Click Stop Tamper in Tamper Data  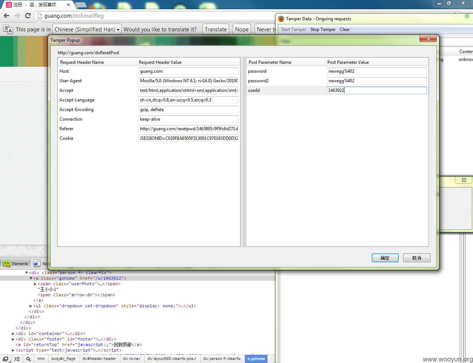coord(323,30)
